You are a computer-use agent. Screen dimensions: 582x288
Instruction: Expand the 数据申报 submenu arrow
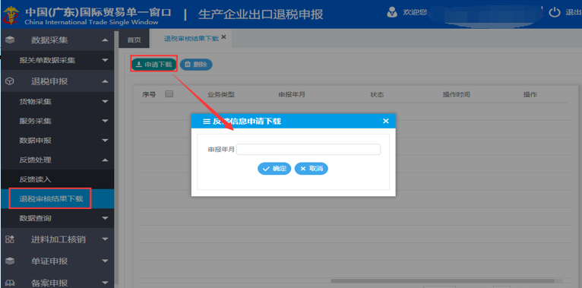click(105, 141)
